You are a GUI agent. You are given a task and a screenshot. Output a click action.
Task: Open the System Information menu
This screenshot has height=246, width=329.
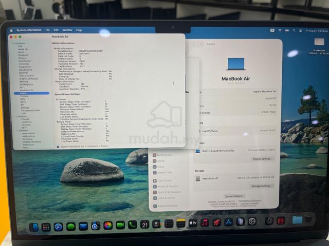click(x=29, y=30)
